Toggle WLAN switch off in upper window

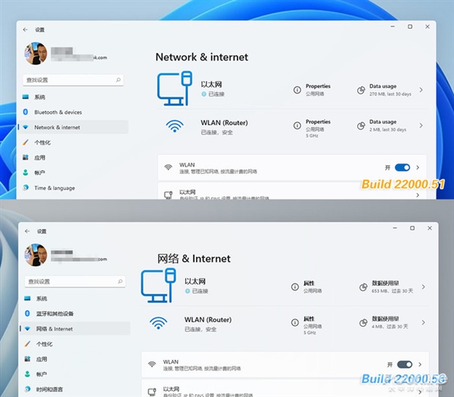(x=403, y=168)
